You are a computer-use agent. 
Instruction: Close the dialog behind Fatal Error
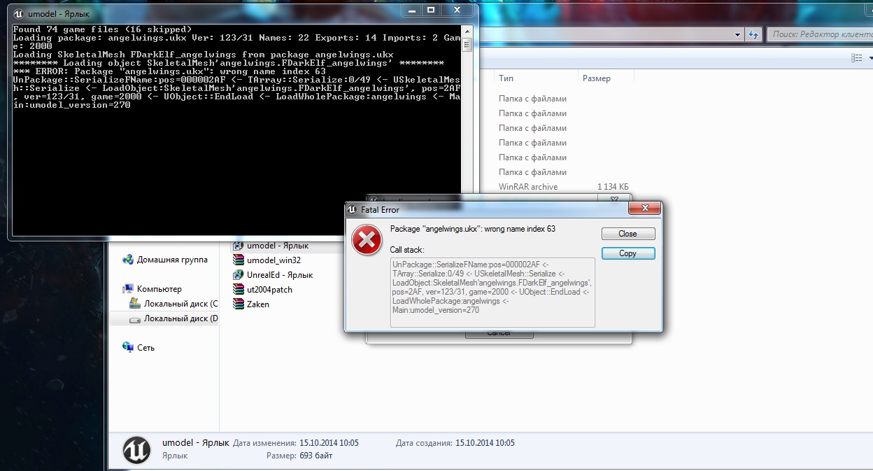point(613,199)
